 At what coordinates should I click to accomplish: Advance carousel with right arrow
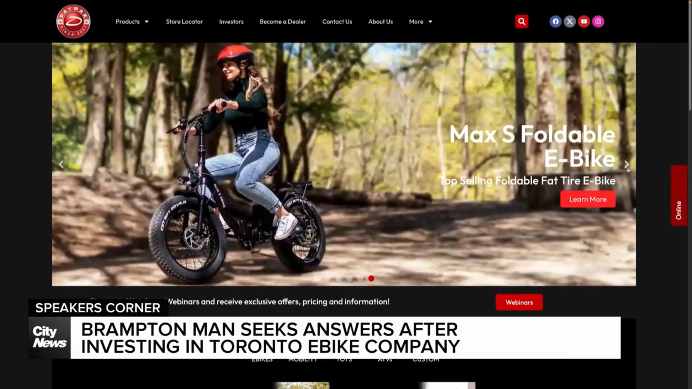pos(626,165)
